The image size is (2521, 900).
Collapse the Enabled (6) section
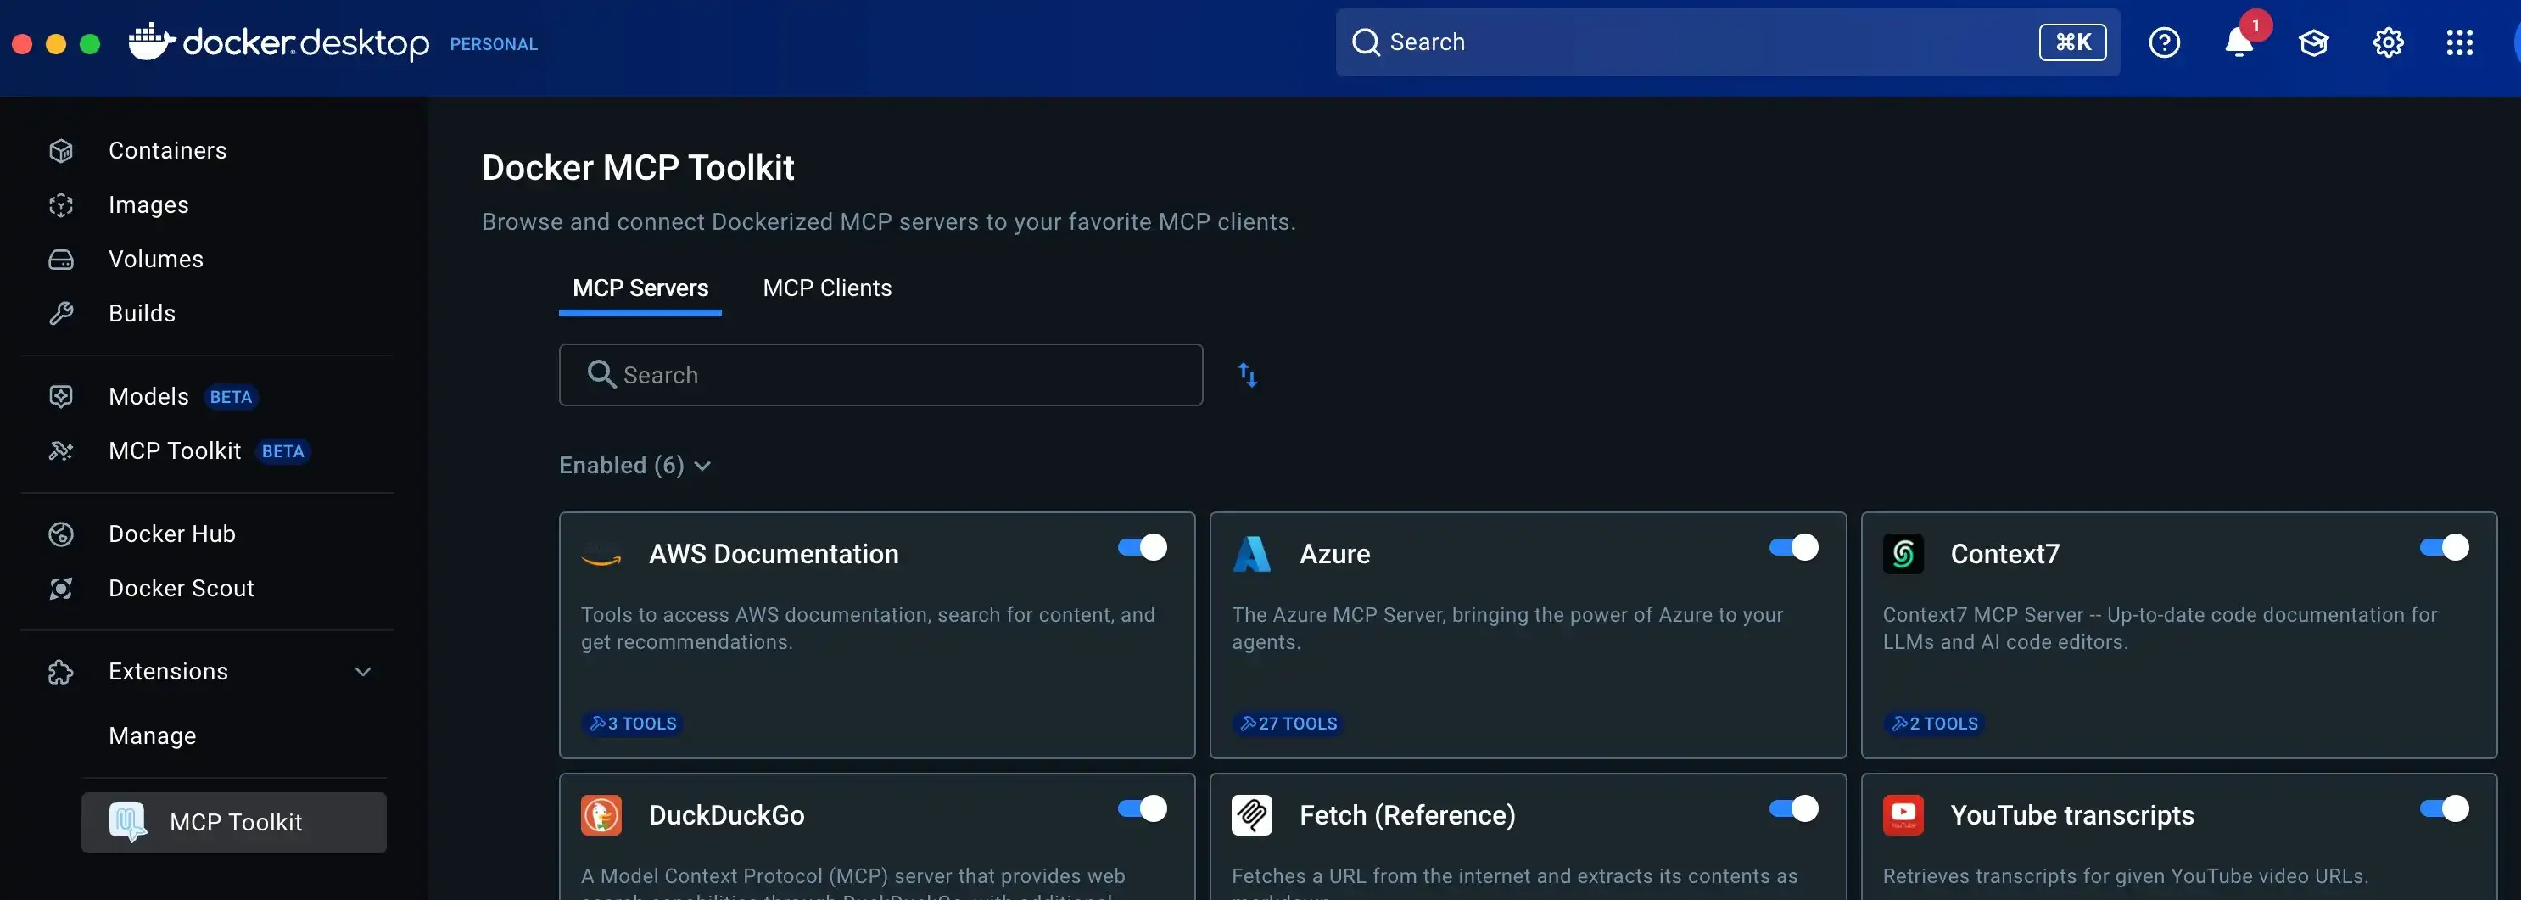click(x=635, y=466)
